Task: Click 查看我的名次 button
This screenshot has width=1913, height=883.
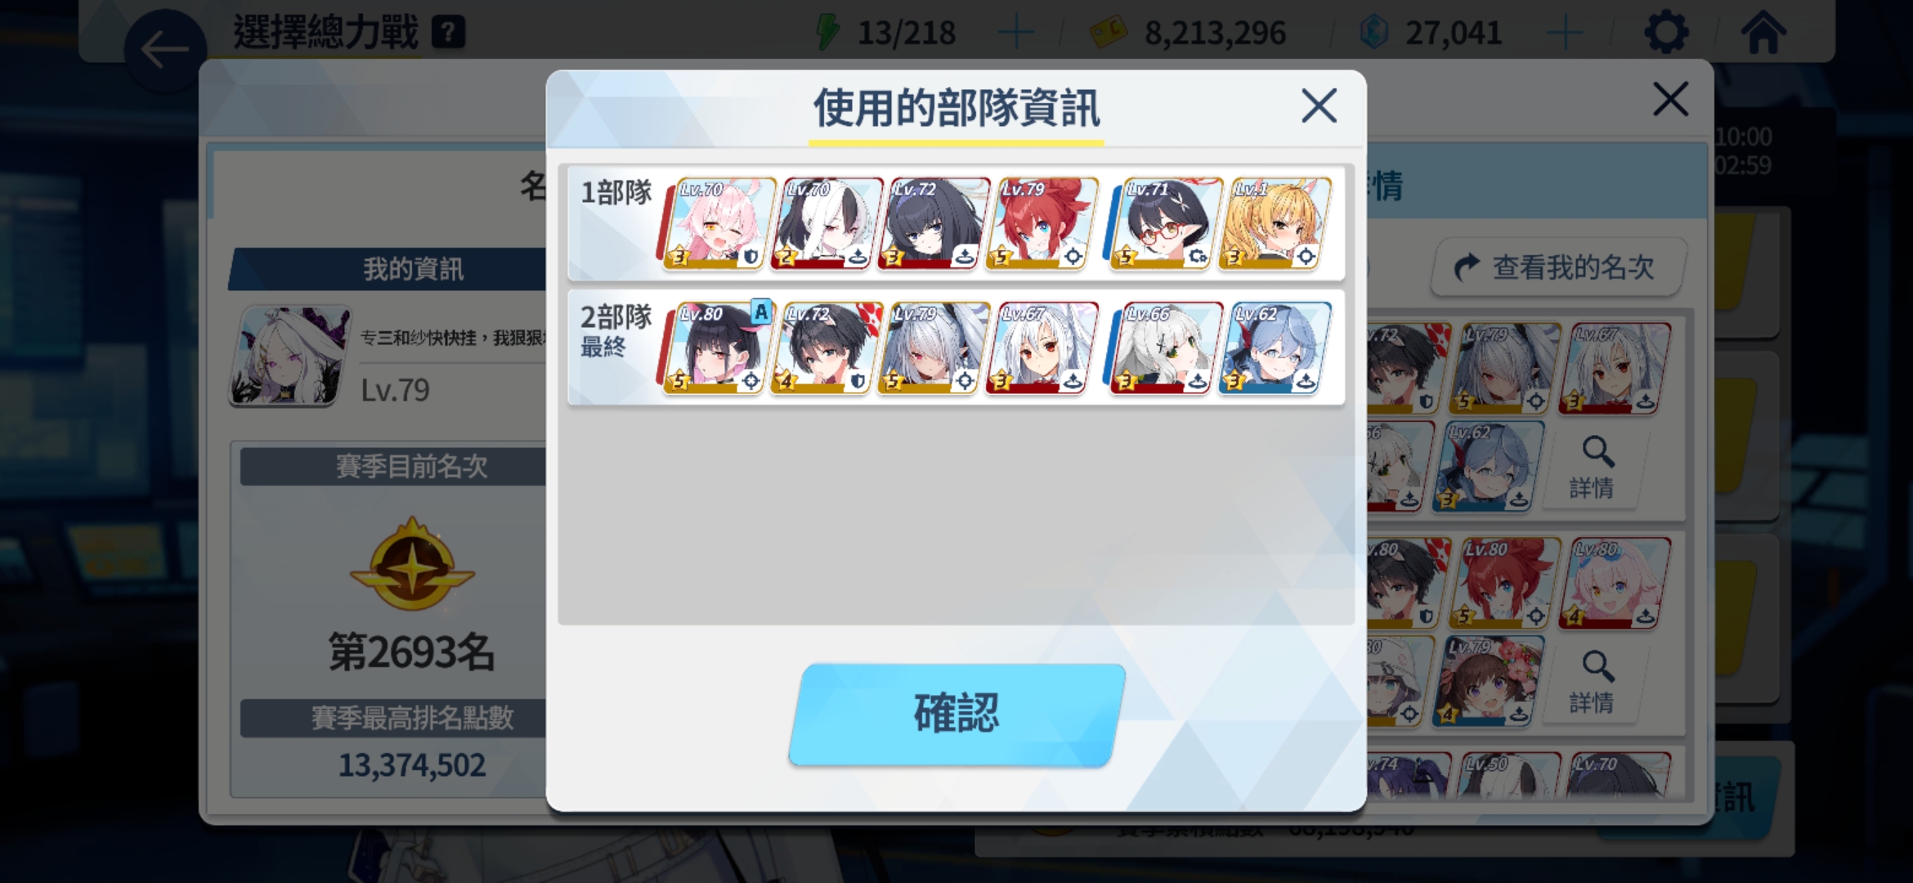Action: coord(1557,267)
